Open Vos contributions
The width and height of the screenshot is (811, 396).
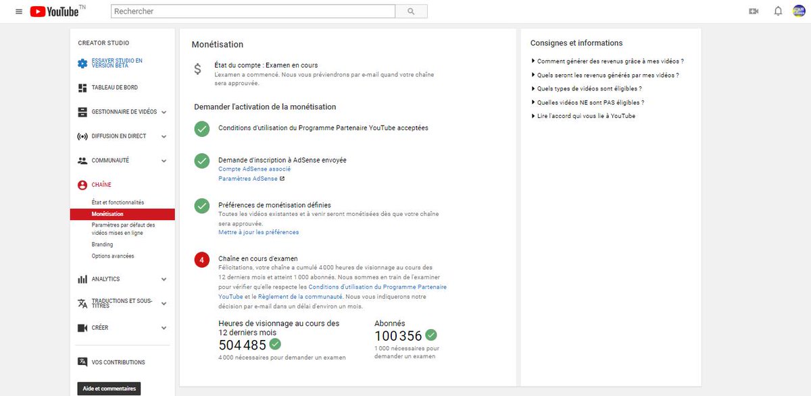coord(118,362)
